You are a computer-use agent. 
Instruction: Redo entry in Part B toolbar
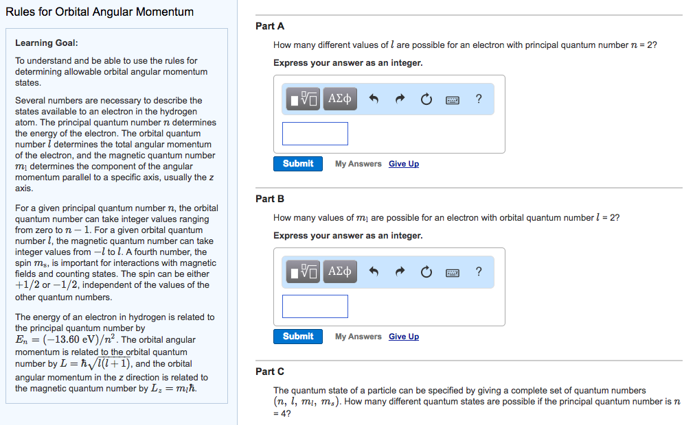coord(400,272)
